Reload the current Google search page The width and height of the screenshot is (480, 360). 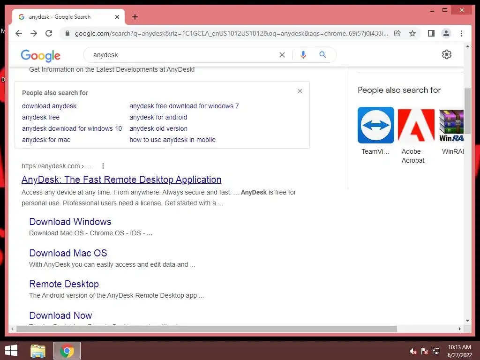(49, 33)
